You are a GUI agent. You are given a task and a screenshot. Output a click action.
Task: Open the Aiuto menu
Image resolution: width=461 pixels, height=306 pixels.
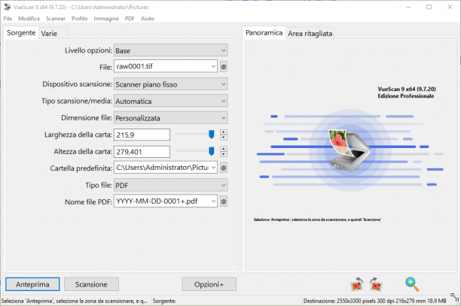coord(148,19)
